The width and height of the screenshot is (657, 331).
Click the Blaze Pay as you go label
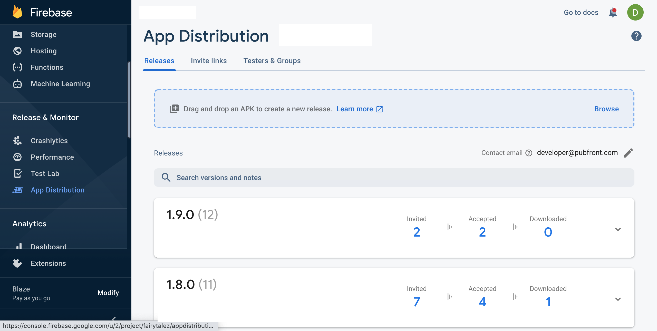pyautogui.click(x=31, y=293)
